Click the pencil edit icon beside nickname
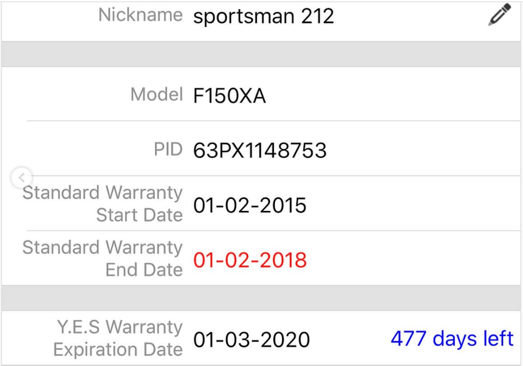The height and width of the screenshot is (366, 523). pos(499,15)
